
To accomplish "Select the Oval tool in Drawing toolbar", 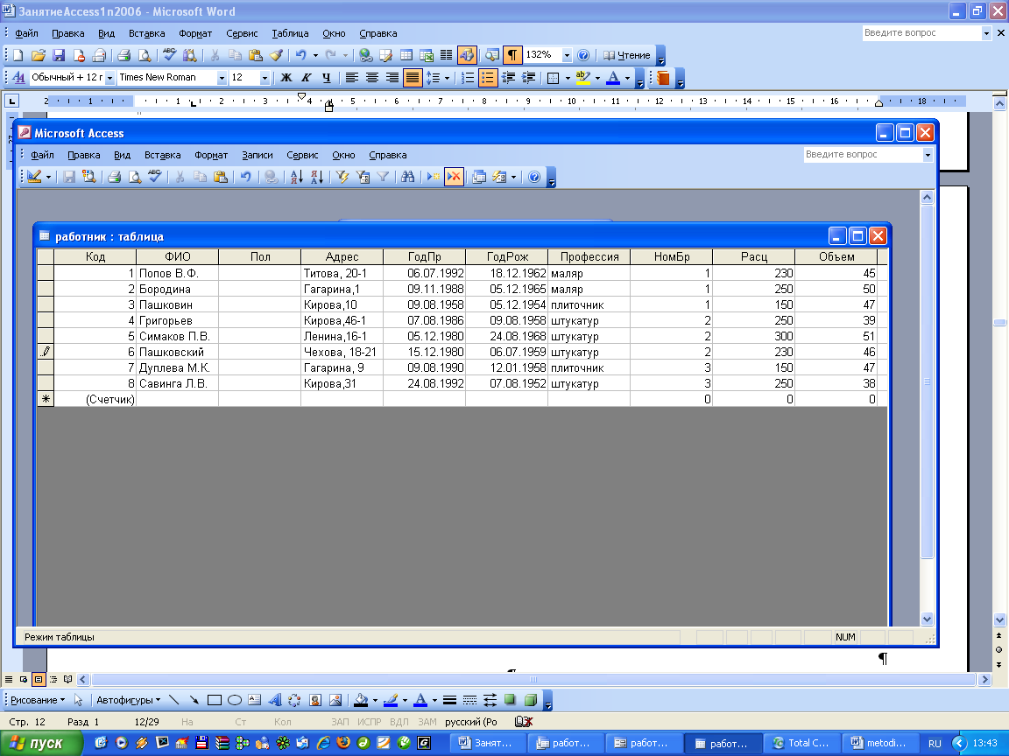I will tap(234, 700).
